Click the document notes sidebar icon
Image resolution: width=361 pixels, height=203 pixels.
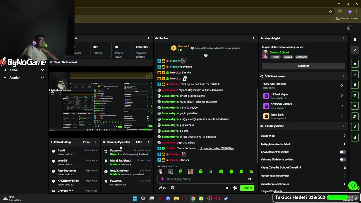click(x=355, y=85)
